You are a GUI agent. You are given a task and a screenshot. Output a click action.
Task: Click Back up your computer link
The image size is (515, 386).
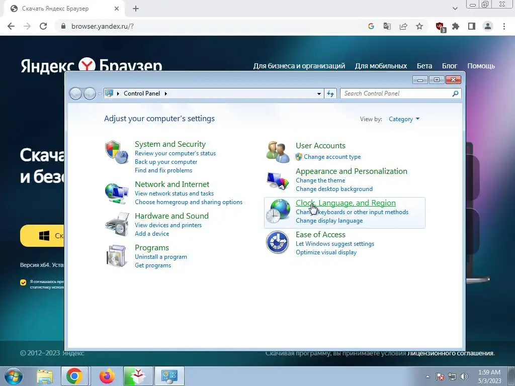pos(166,162)
